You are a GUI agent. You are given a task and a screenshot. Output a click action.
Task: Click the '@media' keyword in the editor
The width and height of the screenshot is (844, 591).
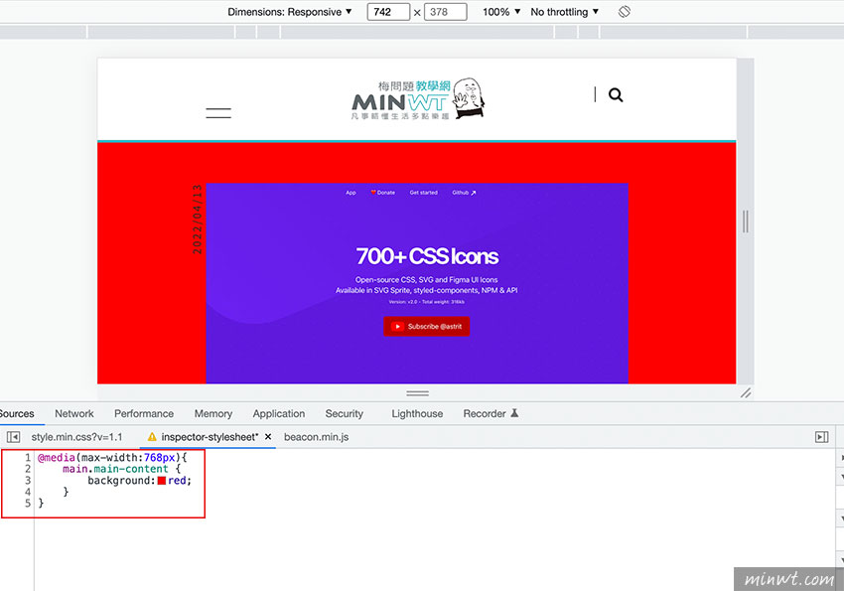56,458
